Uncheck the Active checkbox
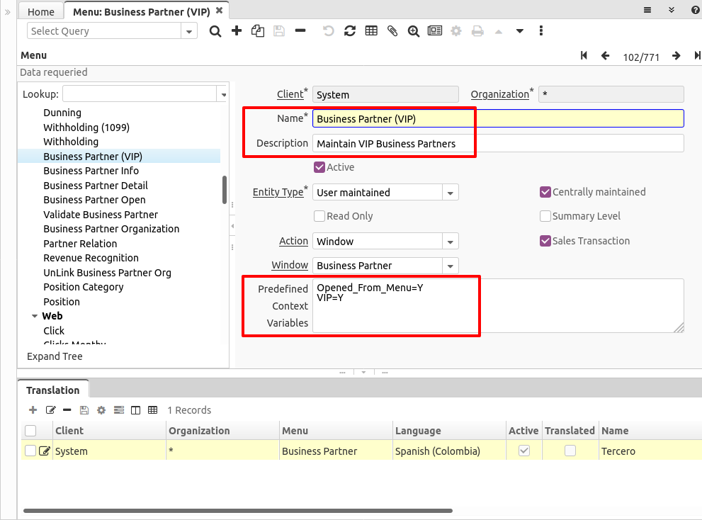Image resolution: width=702 pixels, height=520 pixels. point(319,168)
